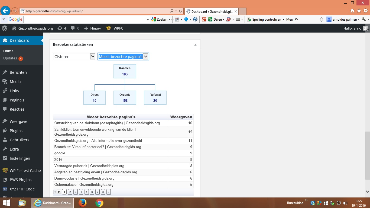The height and width of the screenshot is (217, 370).
Task: Open Links in the sidebar
Action: 22,91
